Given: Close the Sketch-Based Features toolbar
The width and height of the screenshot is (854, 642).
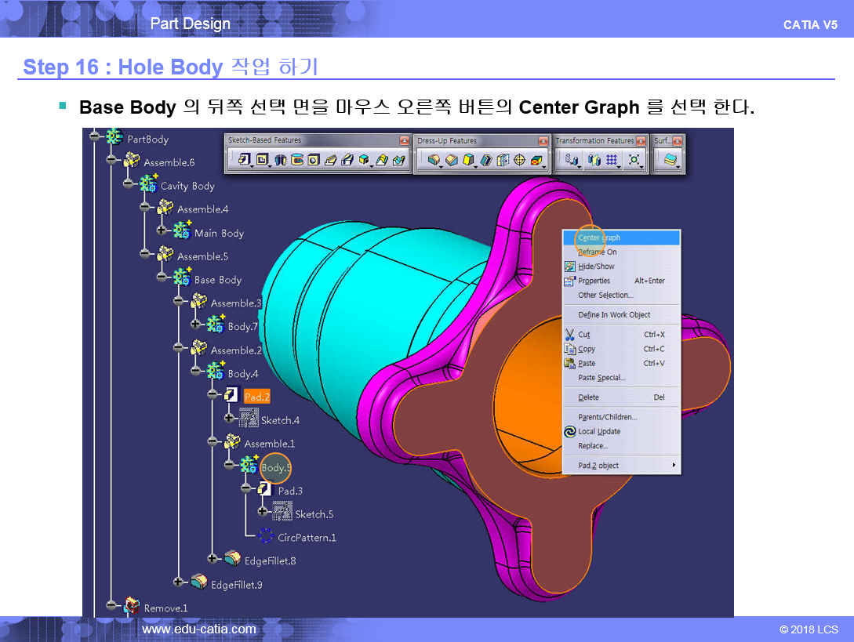Looking at the screenshot, I should click(x=405, y=140).
